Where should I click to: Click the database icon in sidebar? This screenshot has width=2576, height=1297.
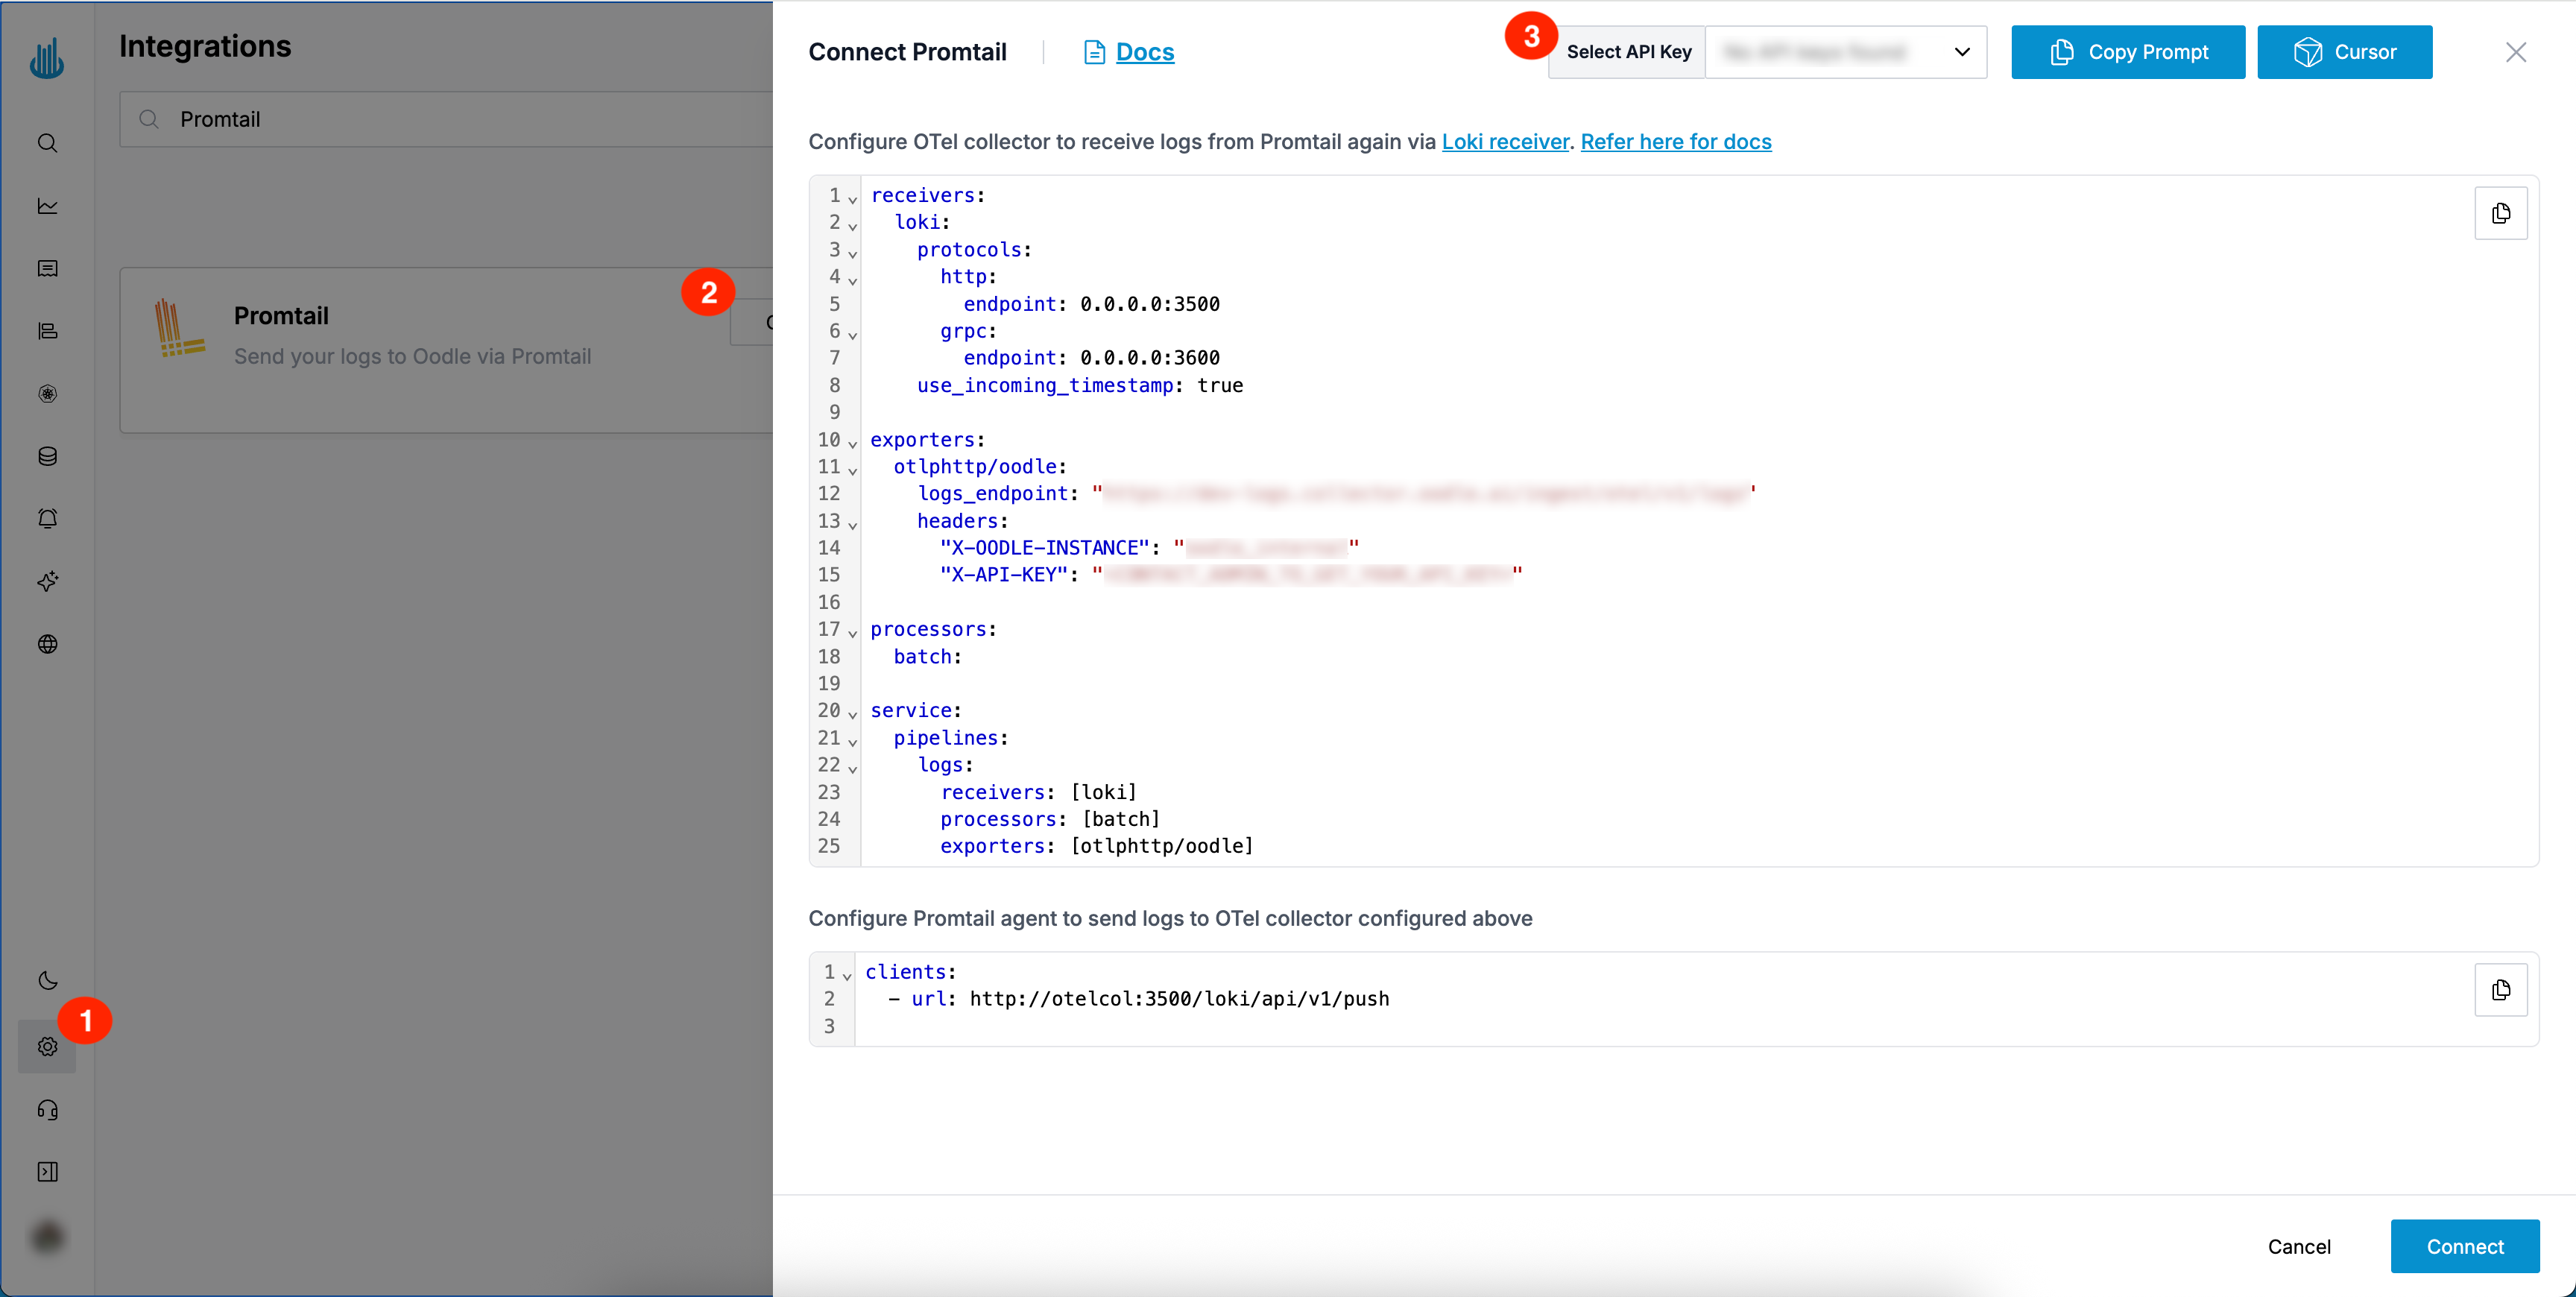(x=47, y=456)
